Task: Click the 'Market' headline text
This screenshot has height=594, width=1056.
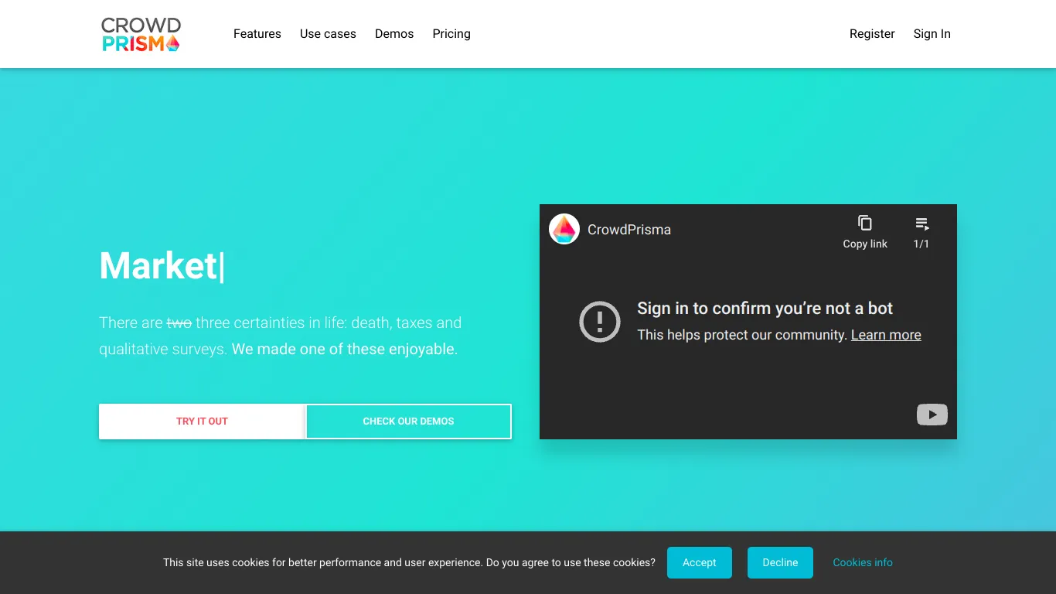Action: [x=158, y=265]
